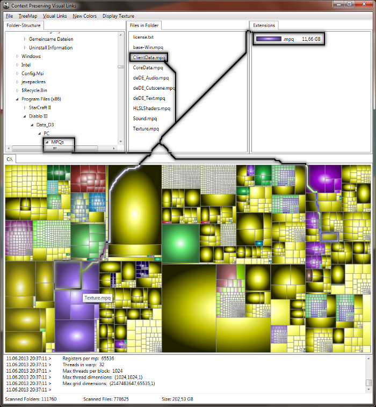Select the MPQs folder tree item

(57, 142)
